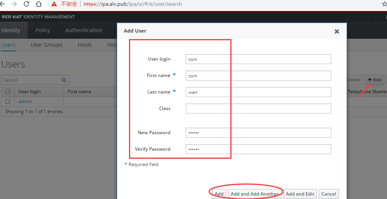Image resolution: width=387 pixels, height=199 pixels.
Task: Open the Policy menu
Action: tap(43, 30)
